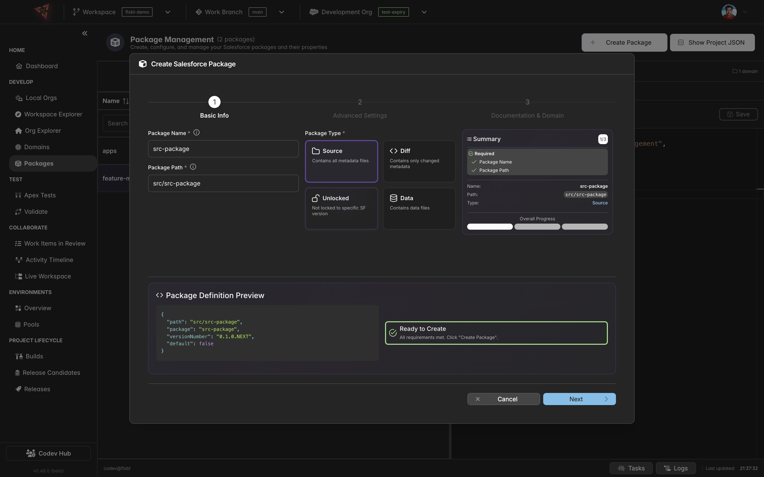Open Workspace Explorer in the sidebar

click(49, 114)
